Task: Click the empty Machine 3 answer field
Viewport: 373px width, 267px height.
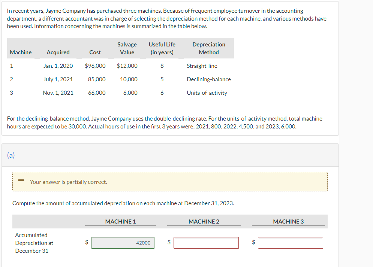Action: coord(291,243)
